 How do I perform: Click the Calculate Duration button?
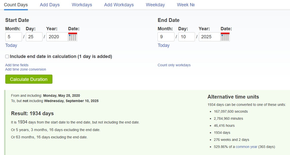coord(29,79)
